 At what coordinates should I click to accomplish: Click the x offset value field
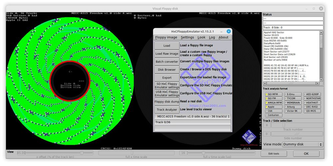click(x=21, y=153)
